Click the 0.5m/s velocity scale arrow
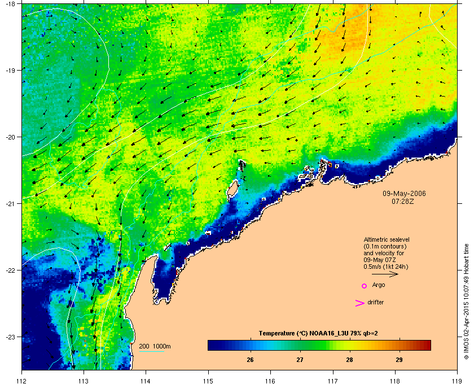The height and width of the screenshot is (384, 474). [385, 274]
